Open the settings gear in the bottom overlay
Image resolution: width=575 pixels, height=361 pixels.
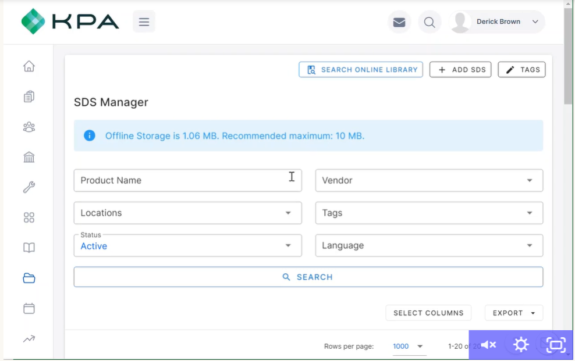point(521,345)
